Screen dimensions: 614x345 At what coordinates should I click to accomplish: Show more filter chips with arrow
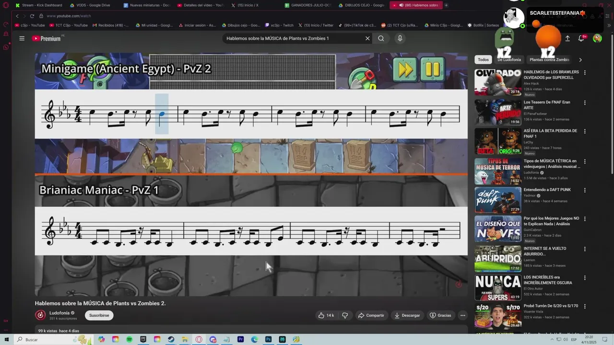[x=580, y=60]
